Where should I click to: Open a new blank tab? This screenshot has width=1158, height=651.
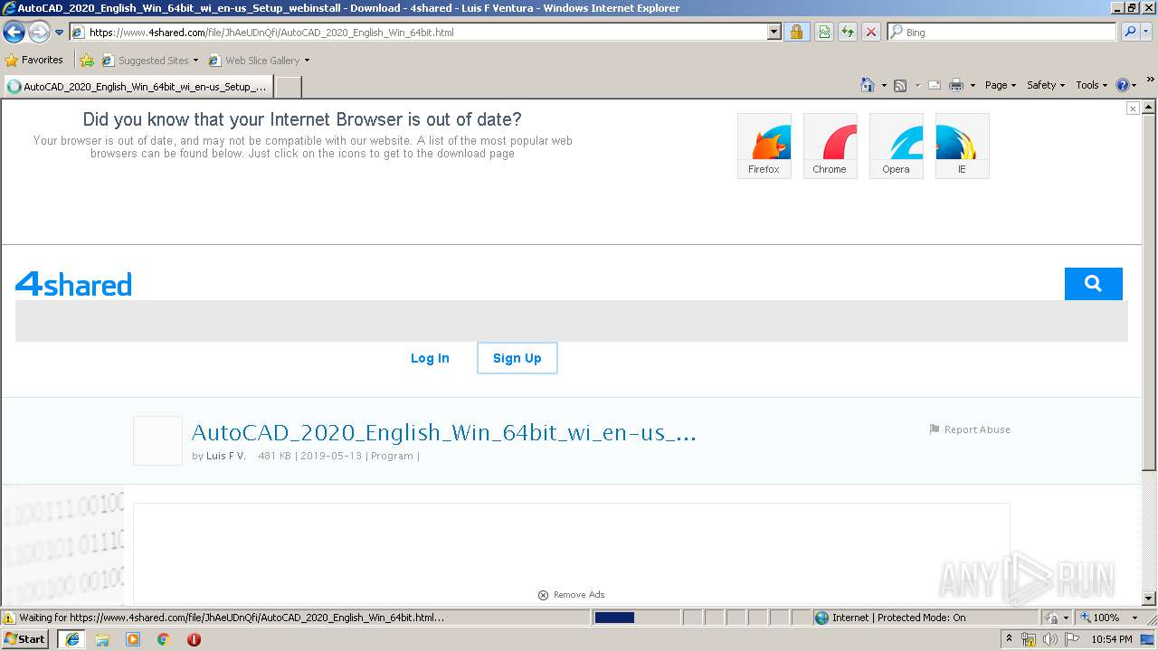(x=288, y=87)
